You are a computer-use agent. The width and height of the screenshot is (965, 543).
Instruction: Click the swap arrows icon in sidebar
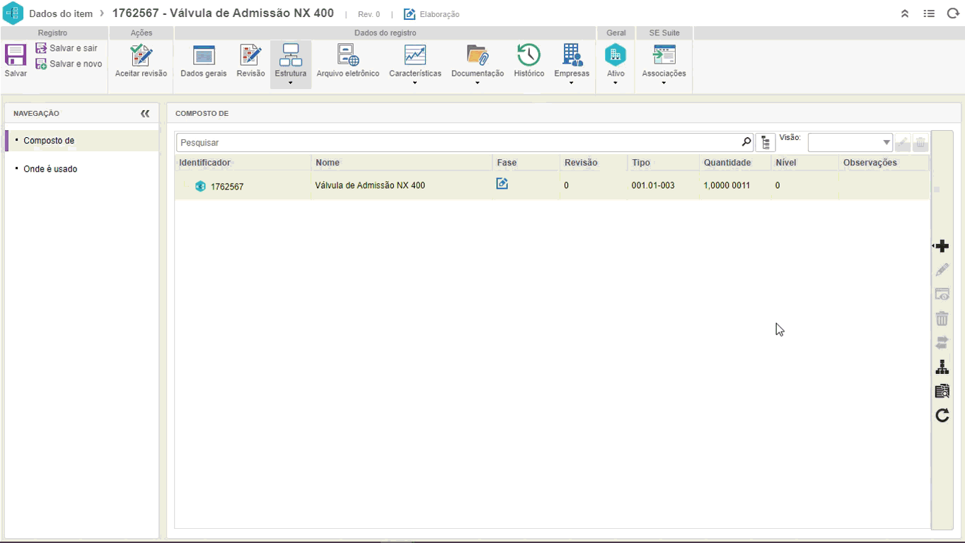coord(942,343)
